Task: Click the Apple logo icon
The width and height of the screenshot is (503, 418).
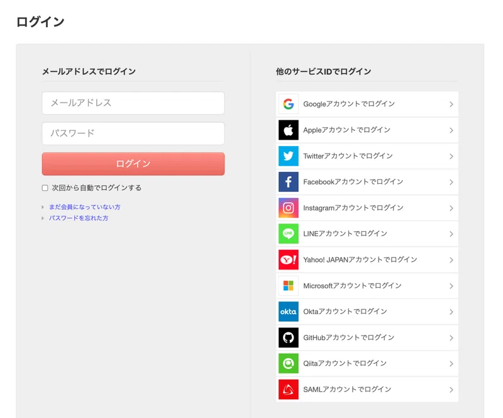Action: click(x=289, y=130)
